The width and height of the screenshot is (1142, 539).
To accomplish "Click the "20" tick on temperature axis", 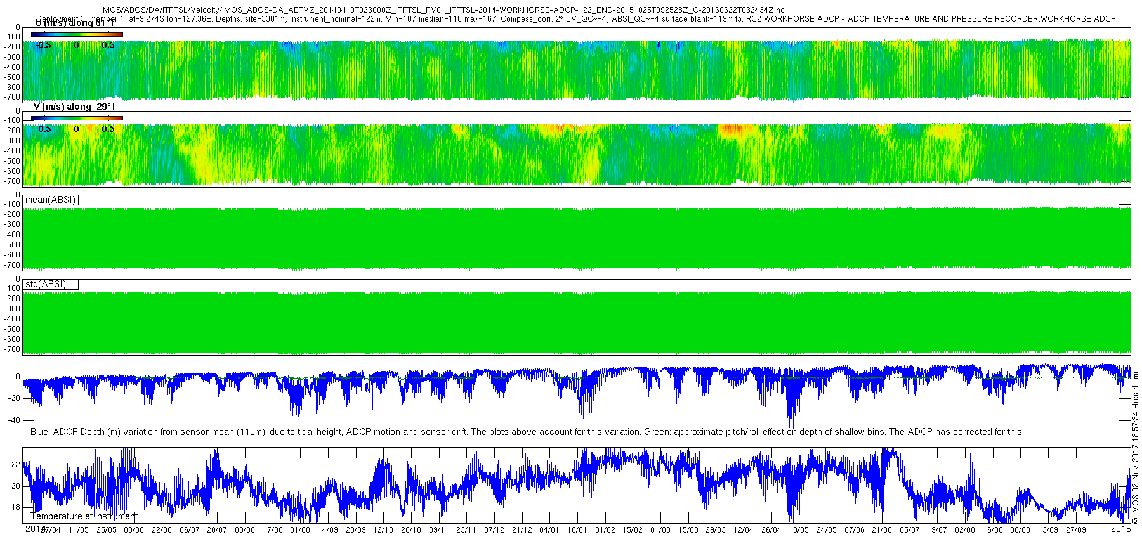I will point(16,486).
